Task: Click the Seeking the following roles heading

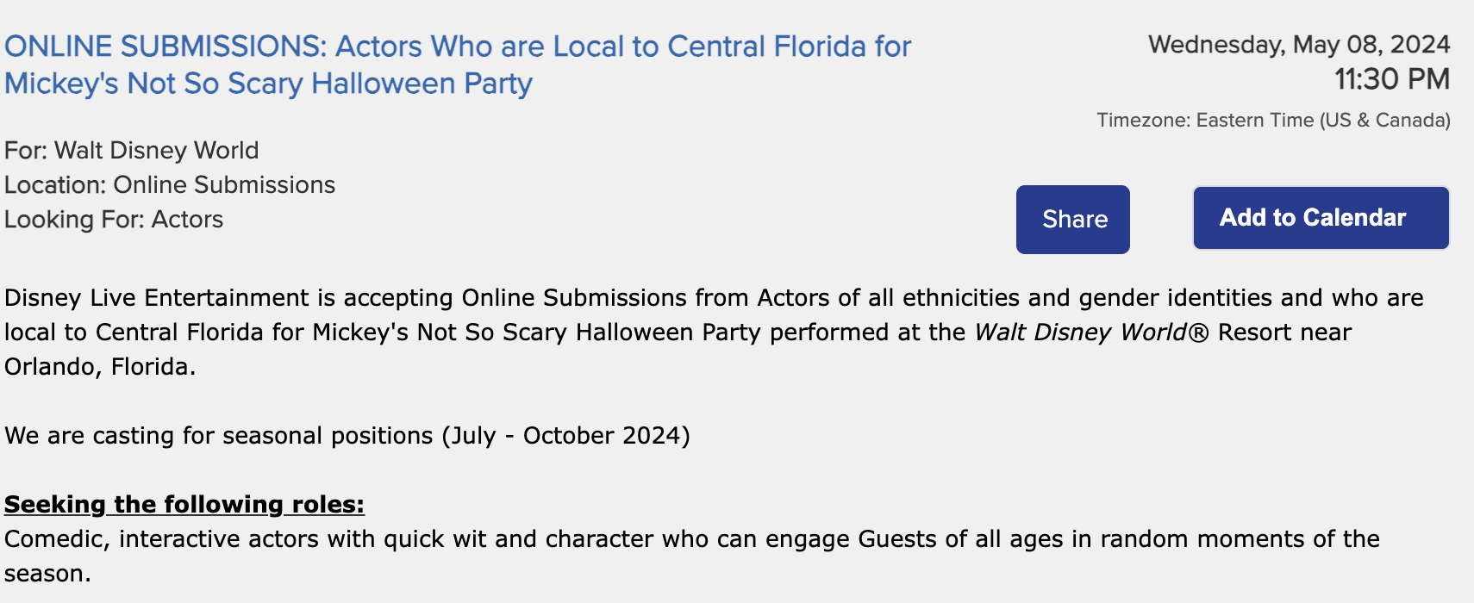Action: [184, 505]
